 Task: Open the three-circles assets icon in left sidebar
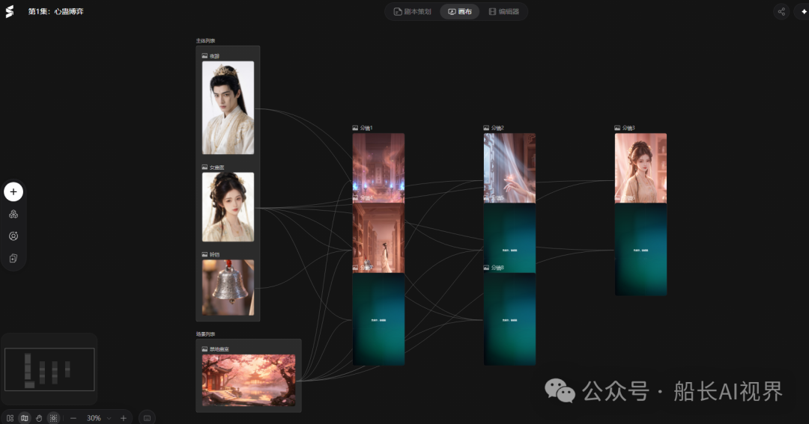point(13,214)
